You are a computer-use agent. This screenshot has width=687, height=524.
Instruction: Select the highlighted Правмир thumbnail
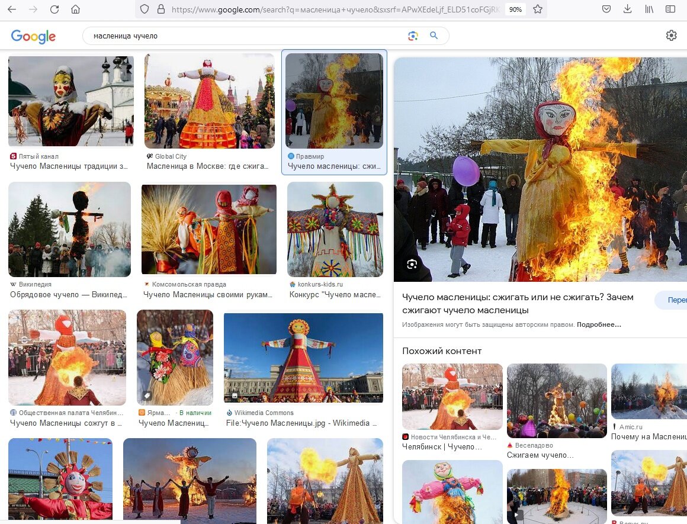click(334, 101)
